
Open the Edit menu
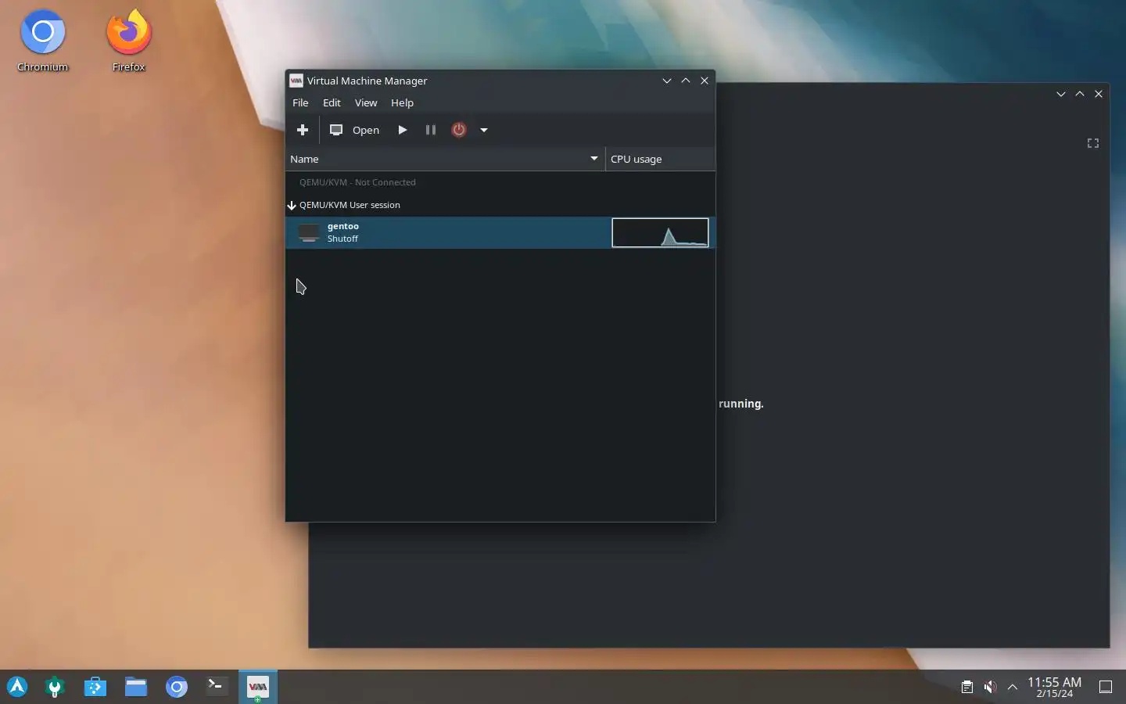332,102
